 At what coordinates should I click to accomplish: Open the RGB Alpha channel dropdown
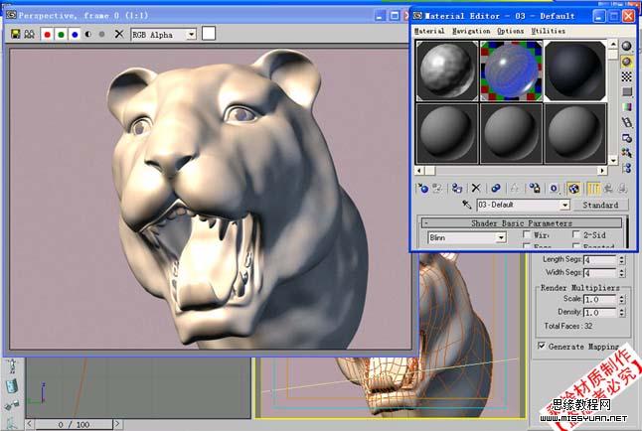point(191,35)
